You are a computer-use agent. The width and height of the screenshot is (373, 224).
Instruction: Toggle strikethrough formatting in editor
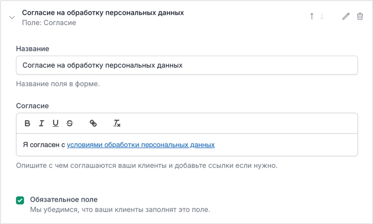70,123
